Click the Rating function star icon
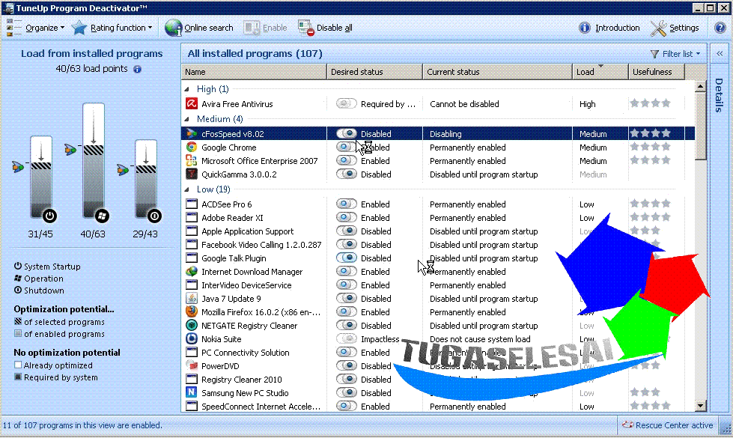Image resolution: width=733 pixels, height=438 pixels. 79,28
